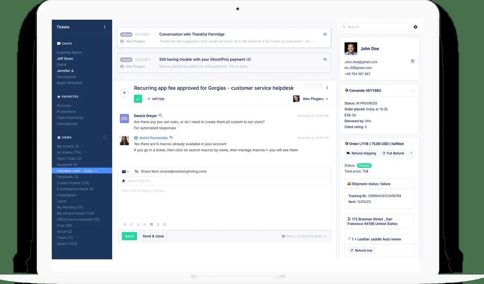Select the All tickets (11k) view

coord(69,152)
